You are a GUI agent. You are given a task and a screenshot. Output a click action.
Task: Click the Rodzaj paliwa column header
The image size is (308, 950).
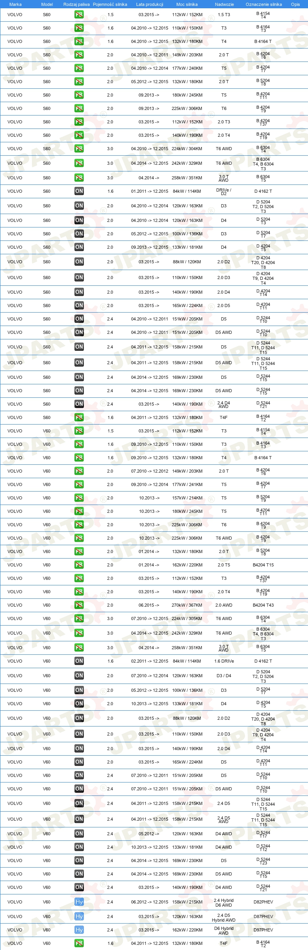[76, 4]
